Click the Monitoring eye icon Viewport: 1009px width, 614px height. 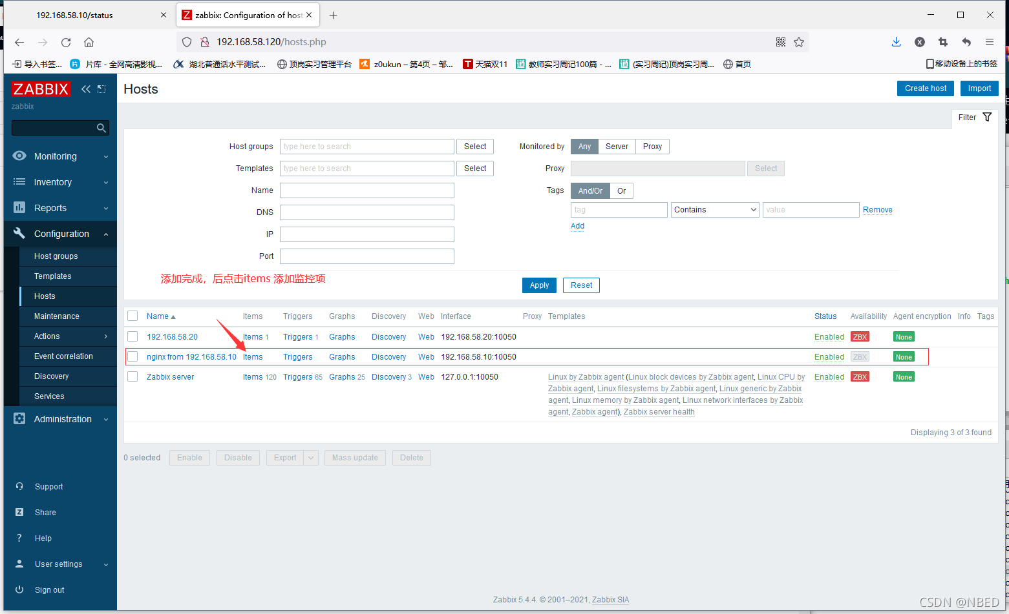(x=19, y=156)
